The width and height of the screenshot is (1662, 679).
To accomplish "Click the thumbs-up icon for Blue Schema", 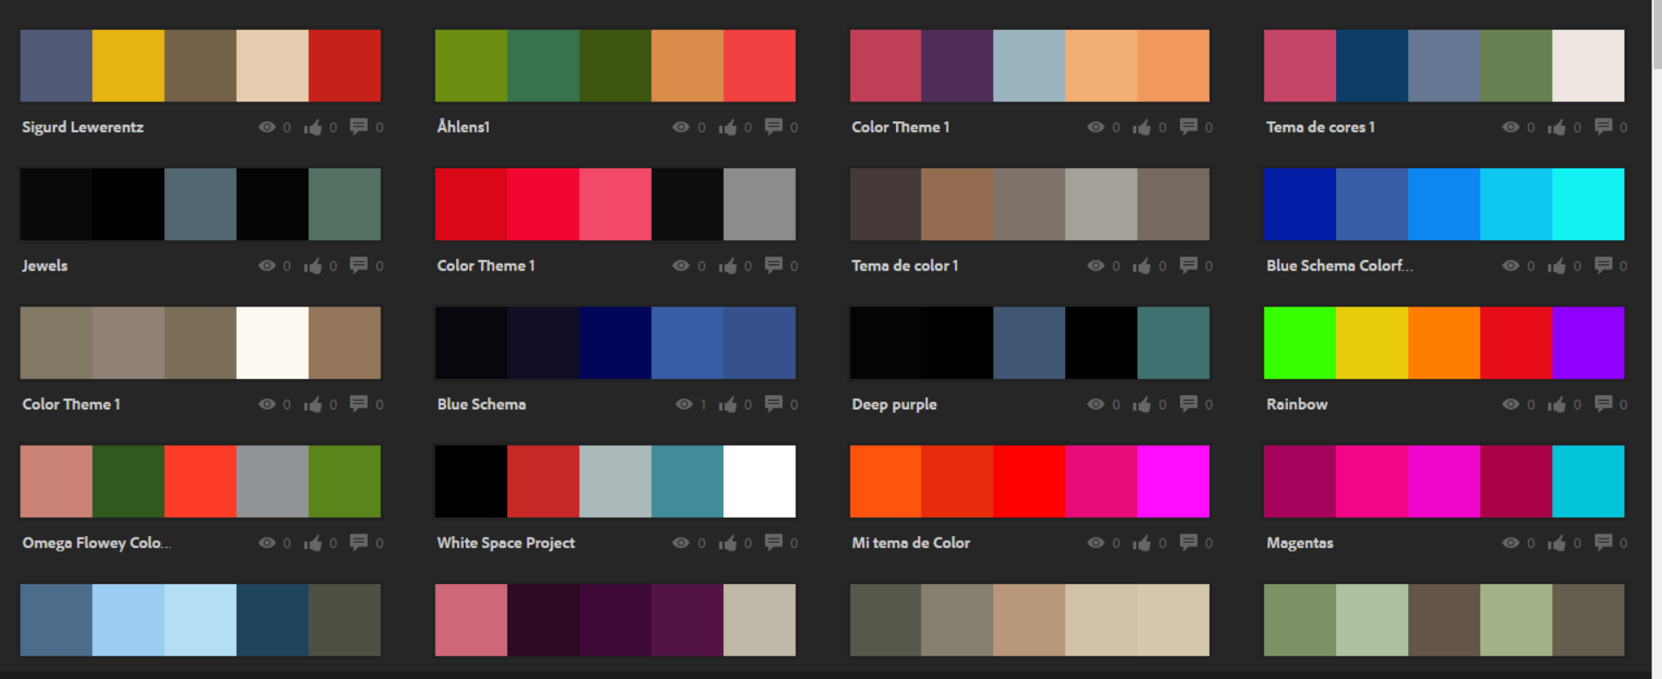I will pyautogui.click(x=728, y=404).
